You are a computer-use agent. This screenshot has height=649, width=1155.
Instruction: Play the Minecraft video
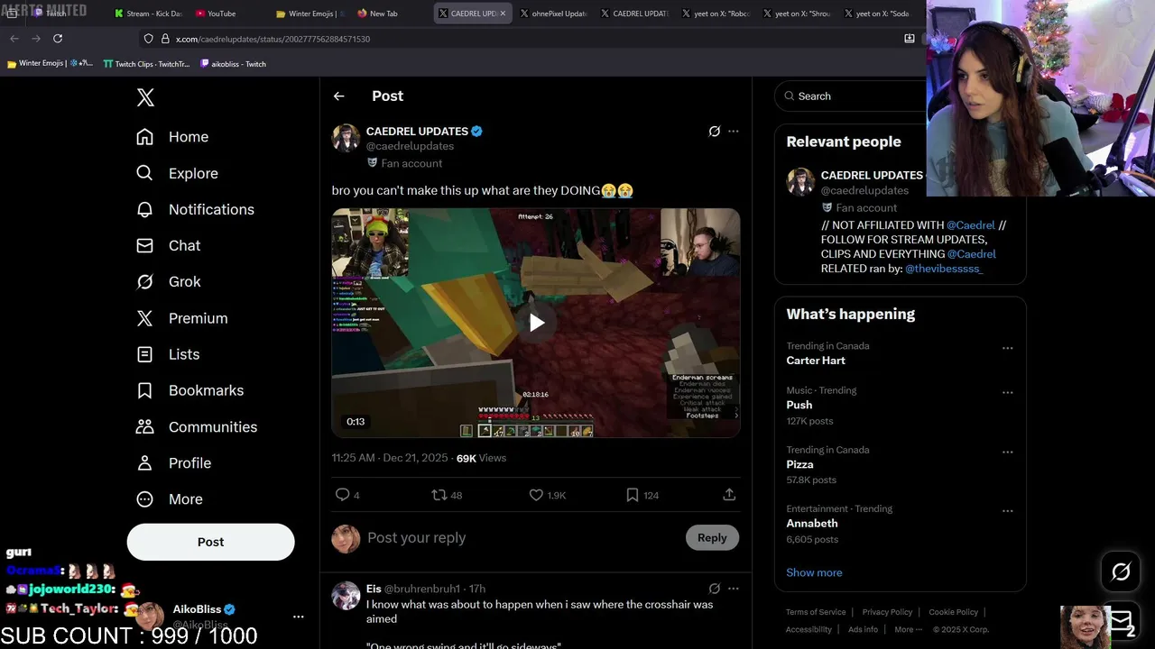[536, 323]
